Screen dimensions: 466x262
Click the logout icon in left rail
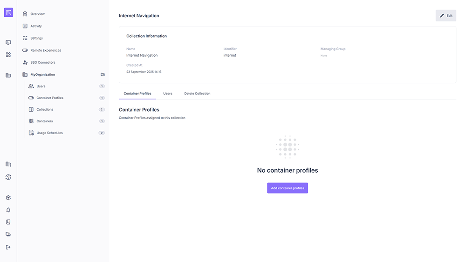pyautogui.click(x=8, y=247)
